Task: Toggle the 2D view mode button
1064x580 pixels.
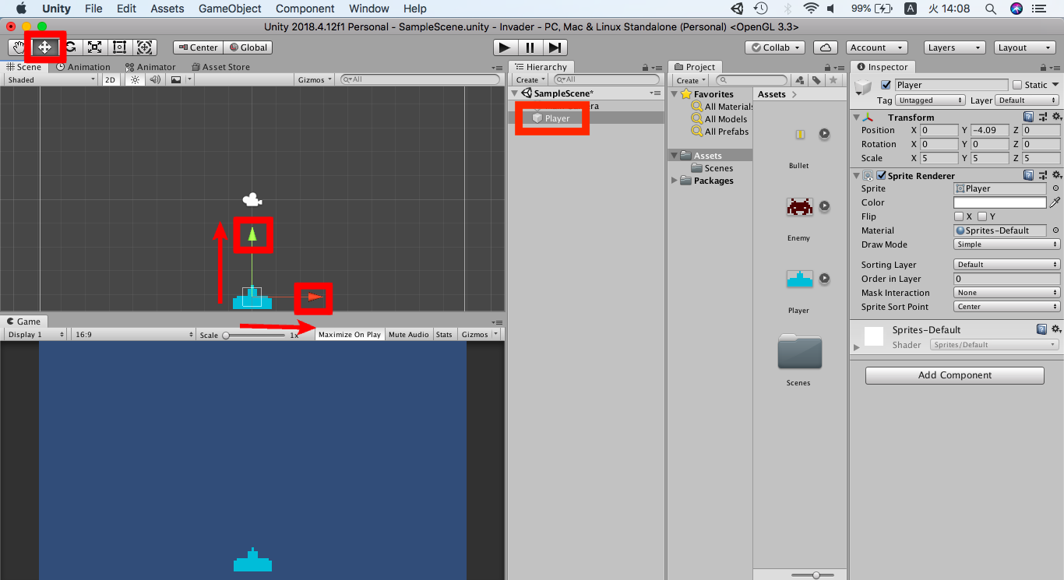Action: (x=111, y=79)
